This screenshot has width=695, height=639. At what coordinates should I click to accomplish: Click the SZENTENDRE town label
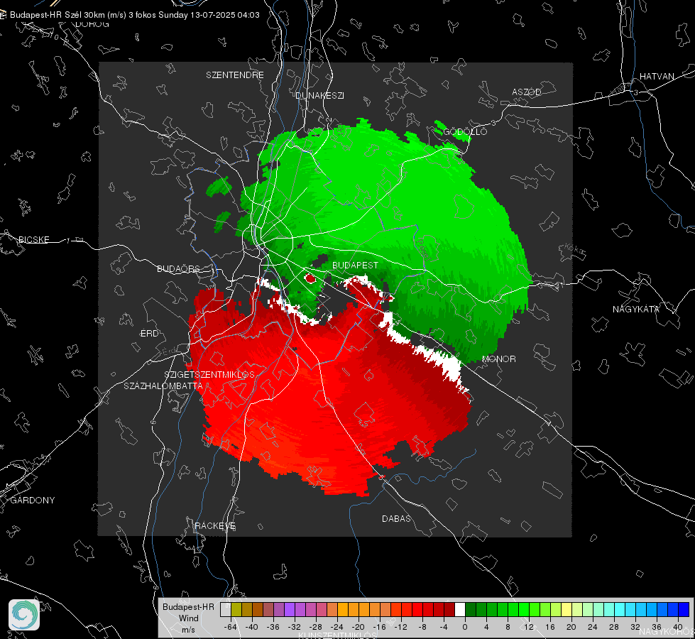coord(235,75)
